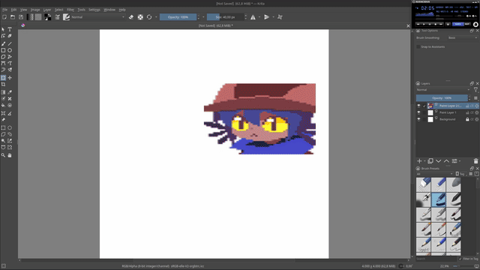The image size is (480, 270).
Task: Select the Freehand Brush tool
Action: 3,43
